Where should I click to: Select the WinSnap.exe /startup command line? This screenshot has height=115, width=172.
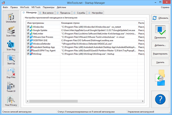click(x=88, y=54)
